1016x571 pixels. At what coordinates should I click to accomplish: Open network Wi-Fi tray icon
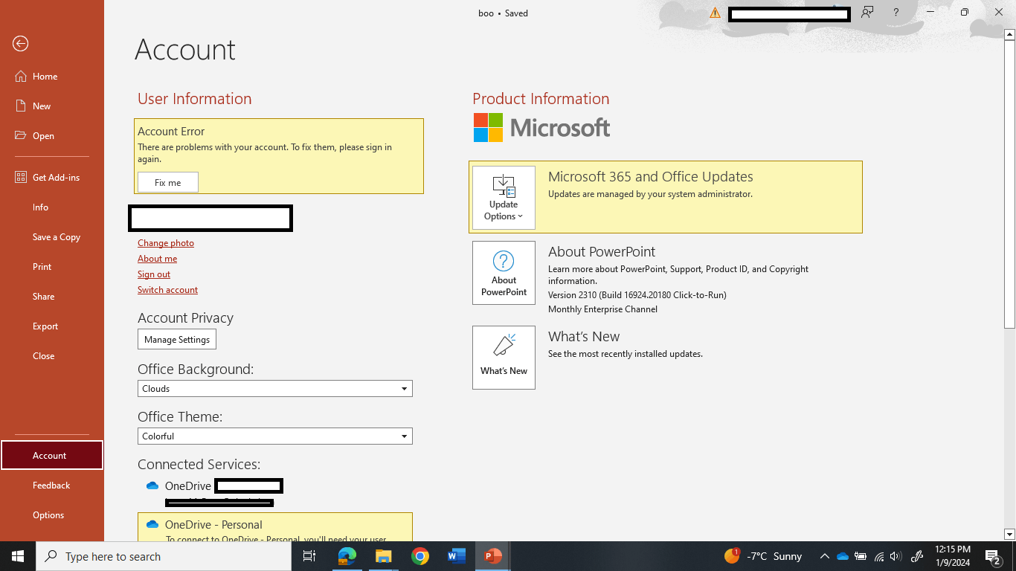(879, 556)
